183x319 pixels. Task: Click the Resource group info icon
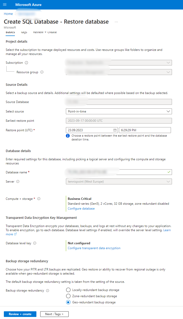click(41, 72)
